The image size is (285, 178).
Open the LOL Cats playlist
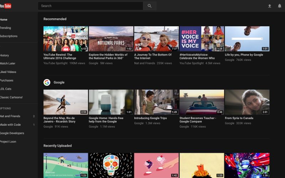[x=6, y=89]
